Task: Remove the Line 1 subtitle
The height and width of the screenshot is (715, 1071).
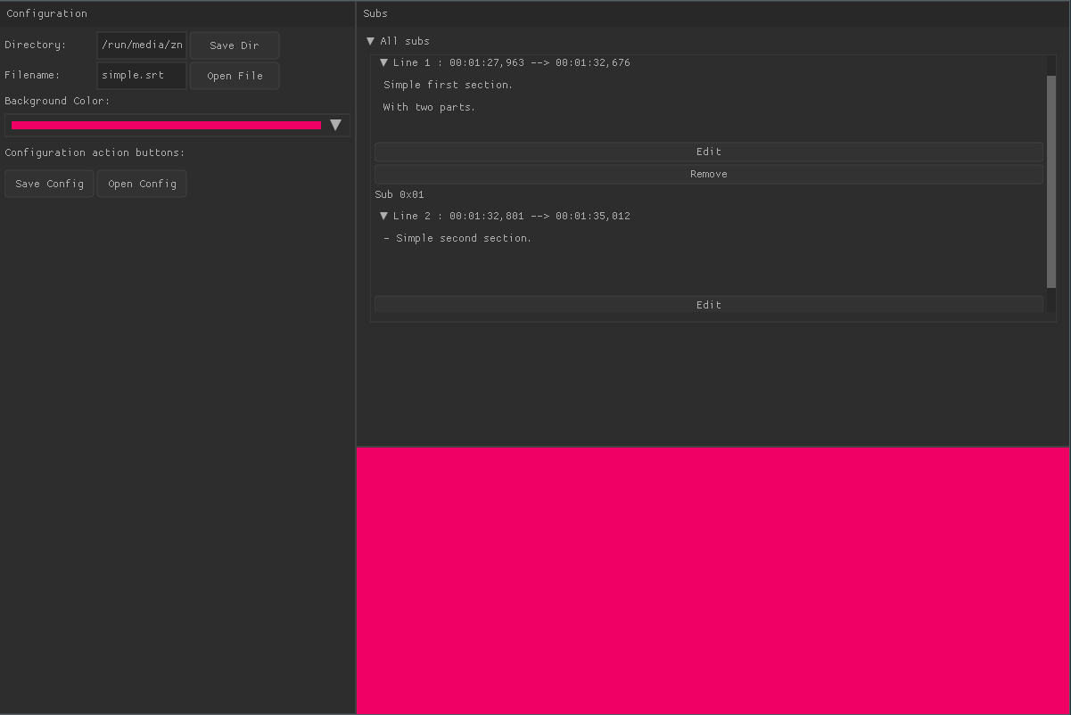Action: (x=708, y=174)
